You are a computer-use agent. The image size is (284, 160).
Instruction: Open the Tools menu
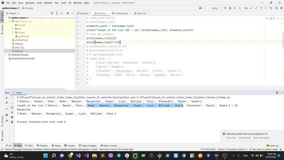(63, 3)
